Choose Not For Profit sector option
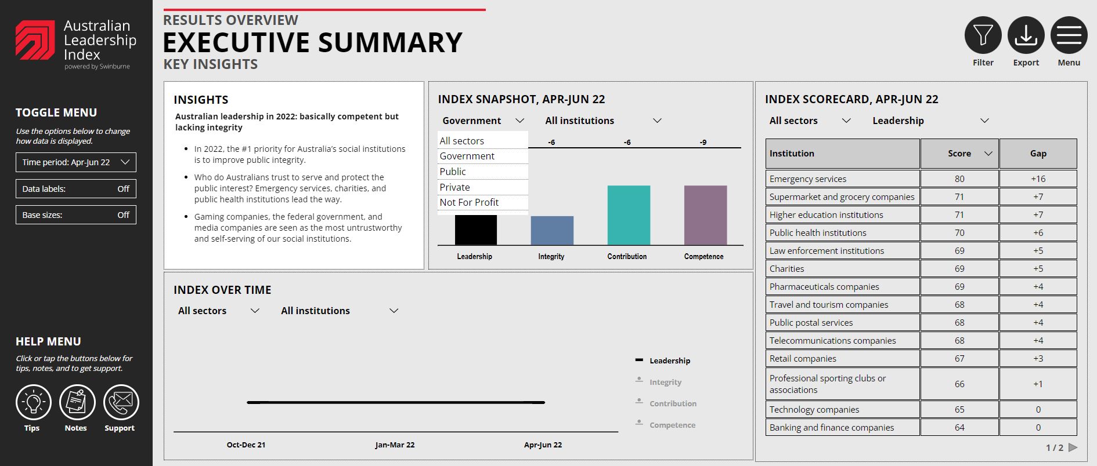Image resolution: width=1097 pixels, height=466 pixels. pyautogui.click(x=469, y=202)
